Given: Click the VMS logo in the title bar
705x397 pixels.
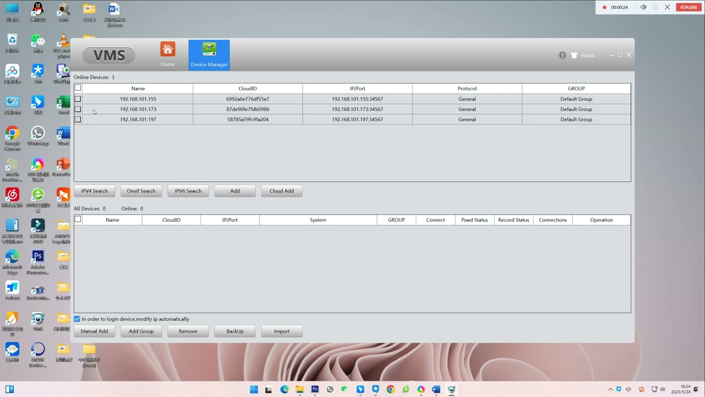Looking at the screenshot, I should pyautogui.click(x=109, y=55).
